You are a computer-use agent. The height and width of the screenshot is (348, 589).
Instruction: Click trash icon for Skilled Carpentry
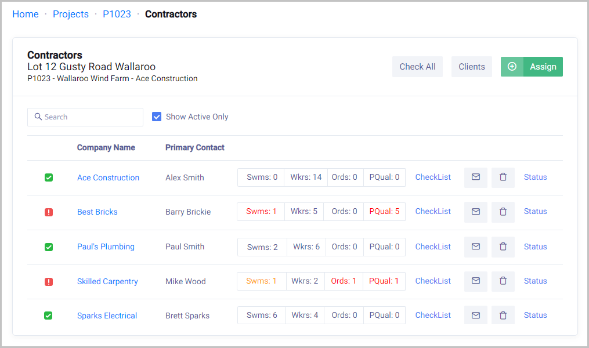pos(503,281)
